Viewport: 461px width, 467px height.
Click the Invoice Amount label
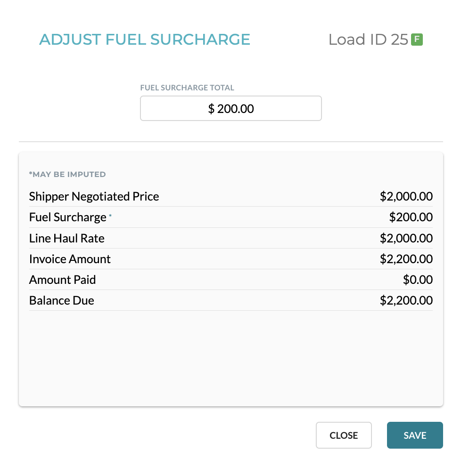coord(70,259)
